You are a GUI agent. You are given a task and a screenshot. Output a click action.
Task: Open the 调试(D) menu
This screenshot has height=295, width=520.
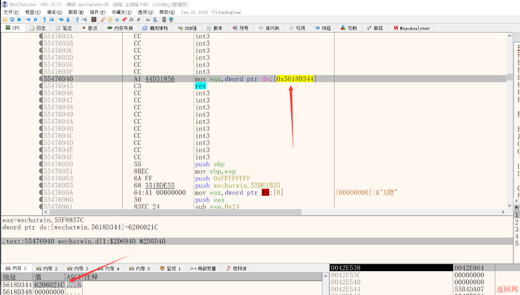coord(54,12)
